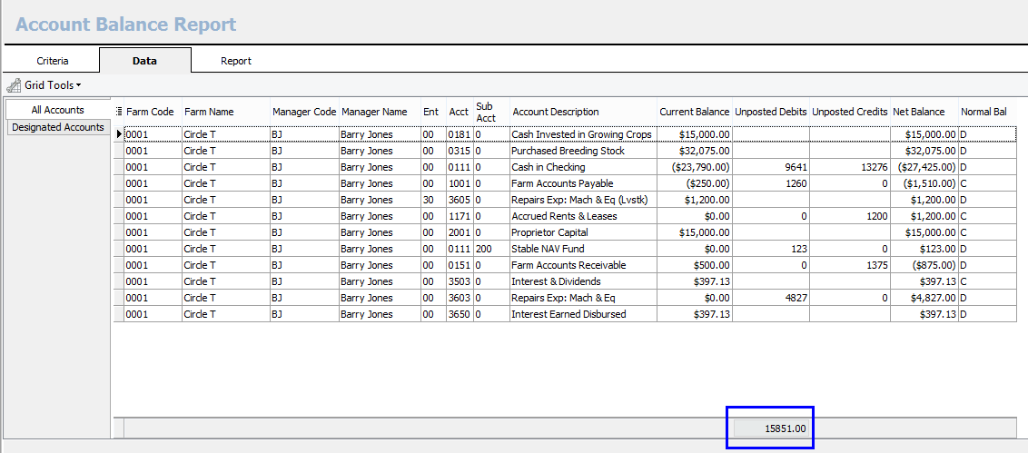Viewport: 1028px width, 453px height.
Task: Open the Report tab
Action: (236, 61)
